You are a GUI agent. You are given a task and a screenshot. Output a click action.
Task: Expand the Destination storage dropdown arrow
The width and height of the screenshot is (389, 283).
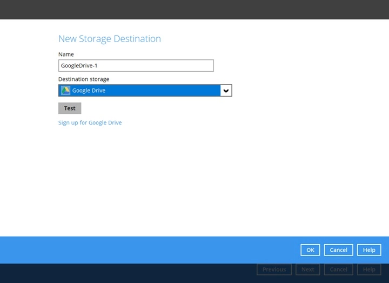(x=226, y=91)
